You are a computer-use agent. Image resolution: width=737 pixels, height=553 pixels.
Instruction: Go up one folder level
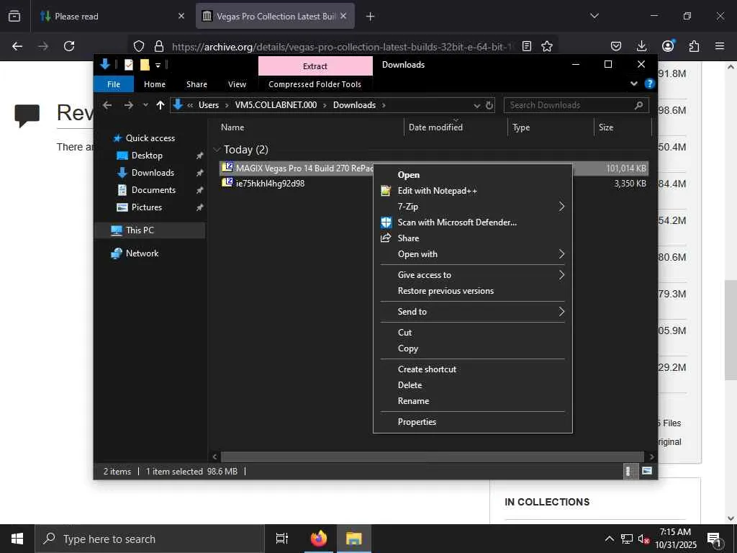pyautogui.click(x=160, y=105)
